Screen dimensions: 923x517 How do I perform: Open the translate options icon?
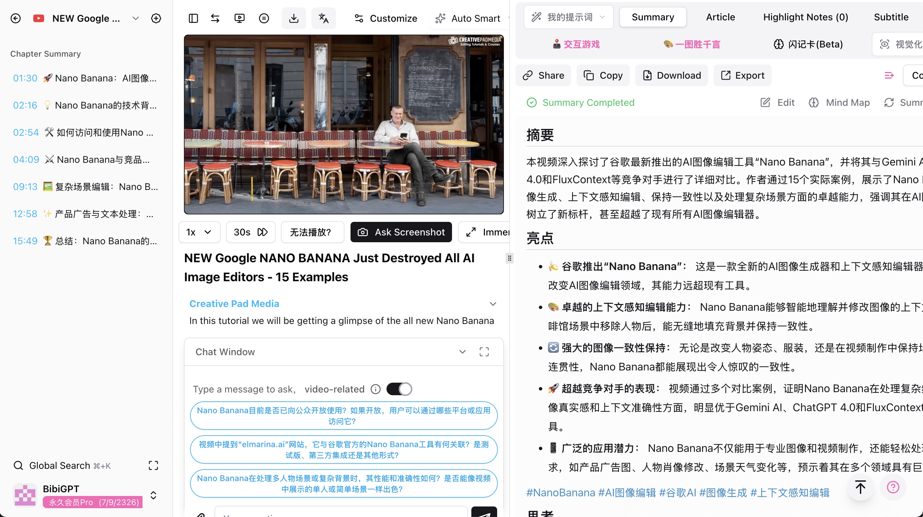pyautogui.click(x=323, y=18)
